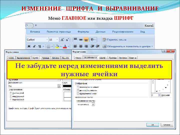The height and width of the screenshot is (135, 180).
Task: Toggle underline with the Ч button
Action: pos(40,46)
